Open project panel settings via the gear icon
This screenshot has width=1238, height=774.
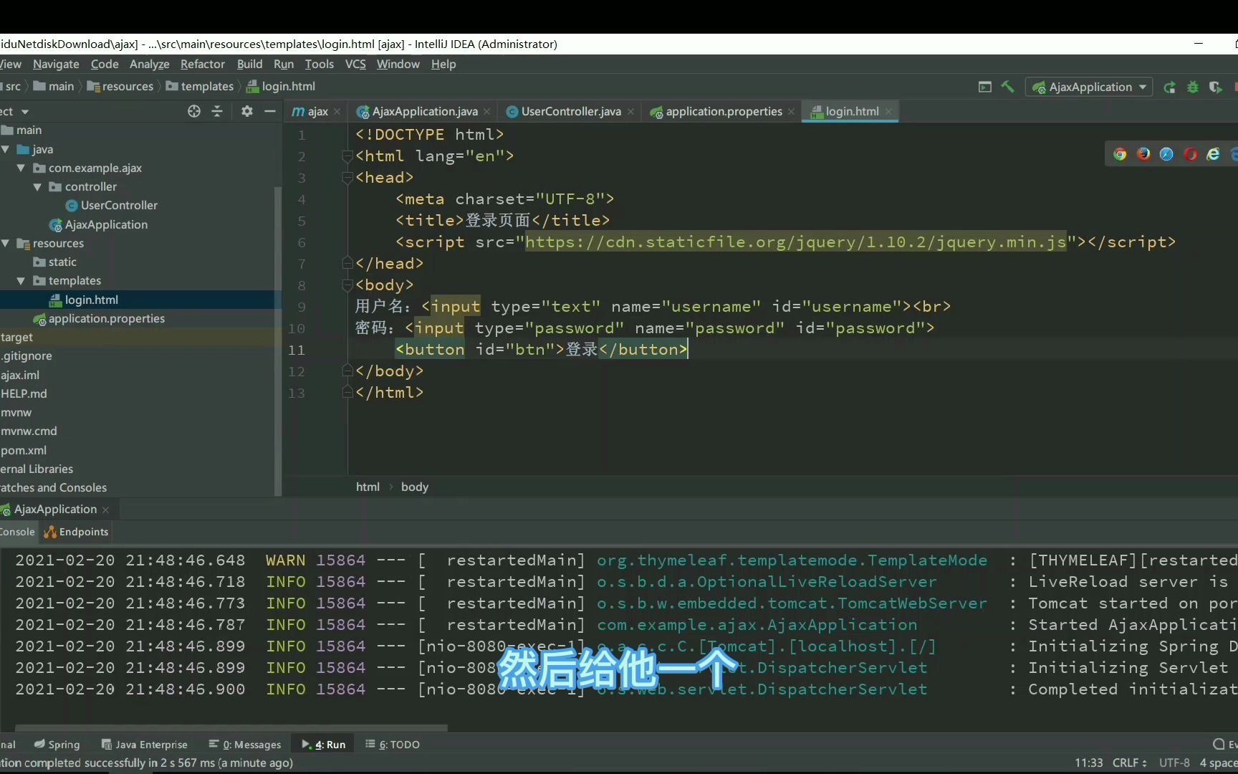click(x=246, y=112)
